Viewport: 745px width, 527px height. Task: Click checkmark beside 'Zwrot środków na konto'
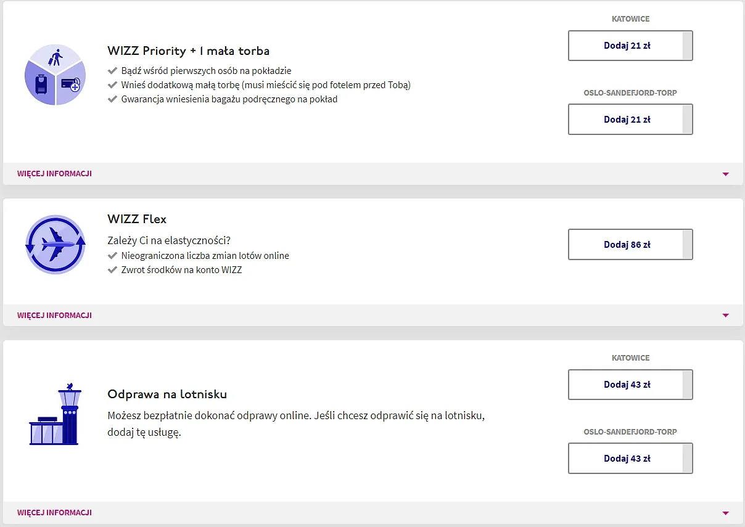point(112,270)
